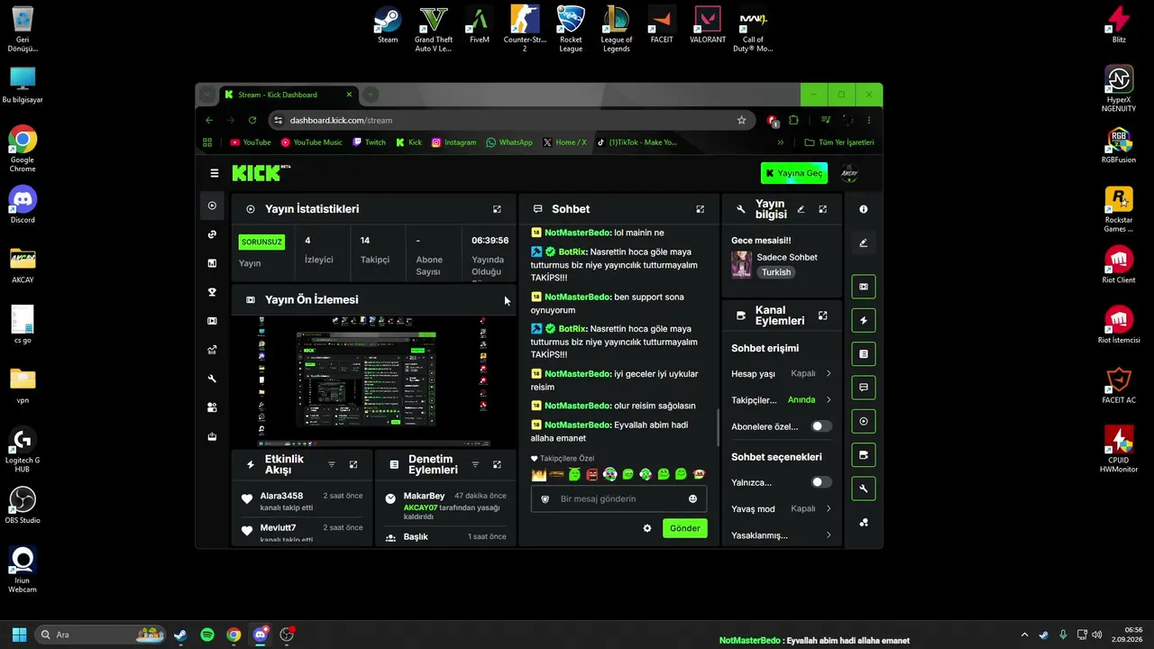The image size is (1154, 649).
Task: Toggle the channel actions widget in right sidebar
Action: (864, 455)
